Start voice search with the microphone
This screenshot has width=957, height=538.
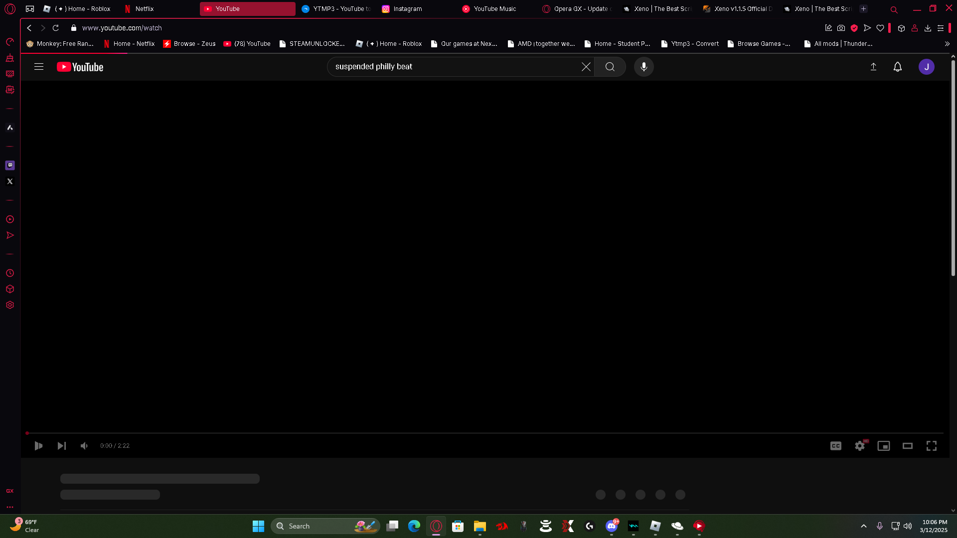[644, 67]
